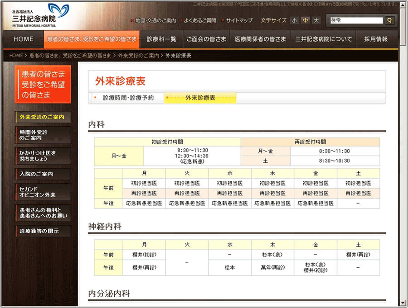The width and height of the screenshot is (408, 308).
Task: Go to HOME in main navigation
Action: [24, 39]
